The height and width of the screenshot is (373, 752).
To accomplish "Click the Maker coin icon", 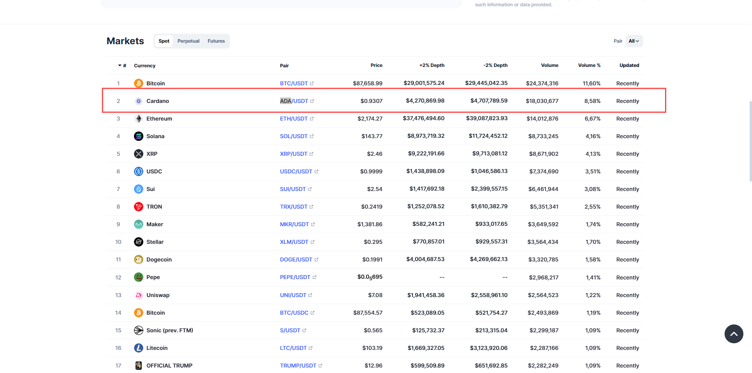I will [139, 224].
